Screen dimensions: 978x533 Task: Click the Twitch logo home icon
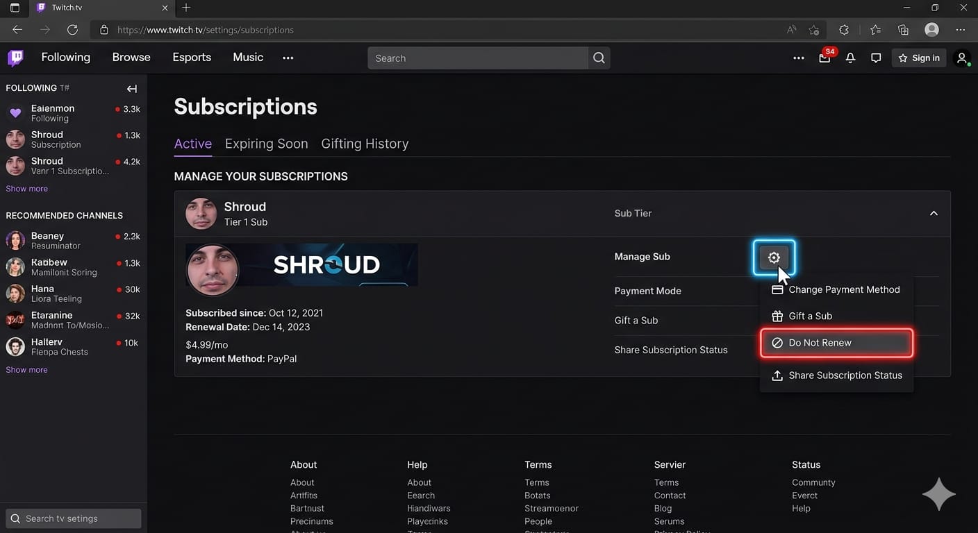(15, 58)
